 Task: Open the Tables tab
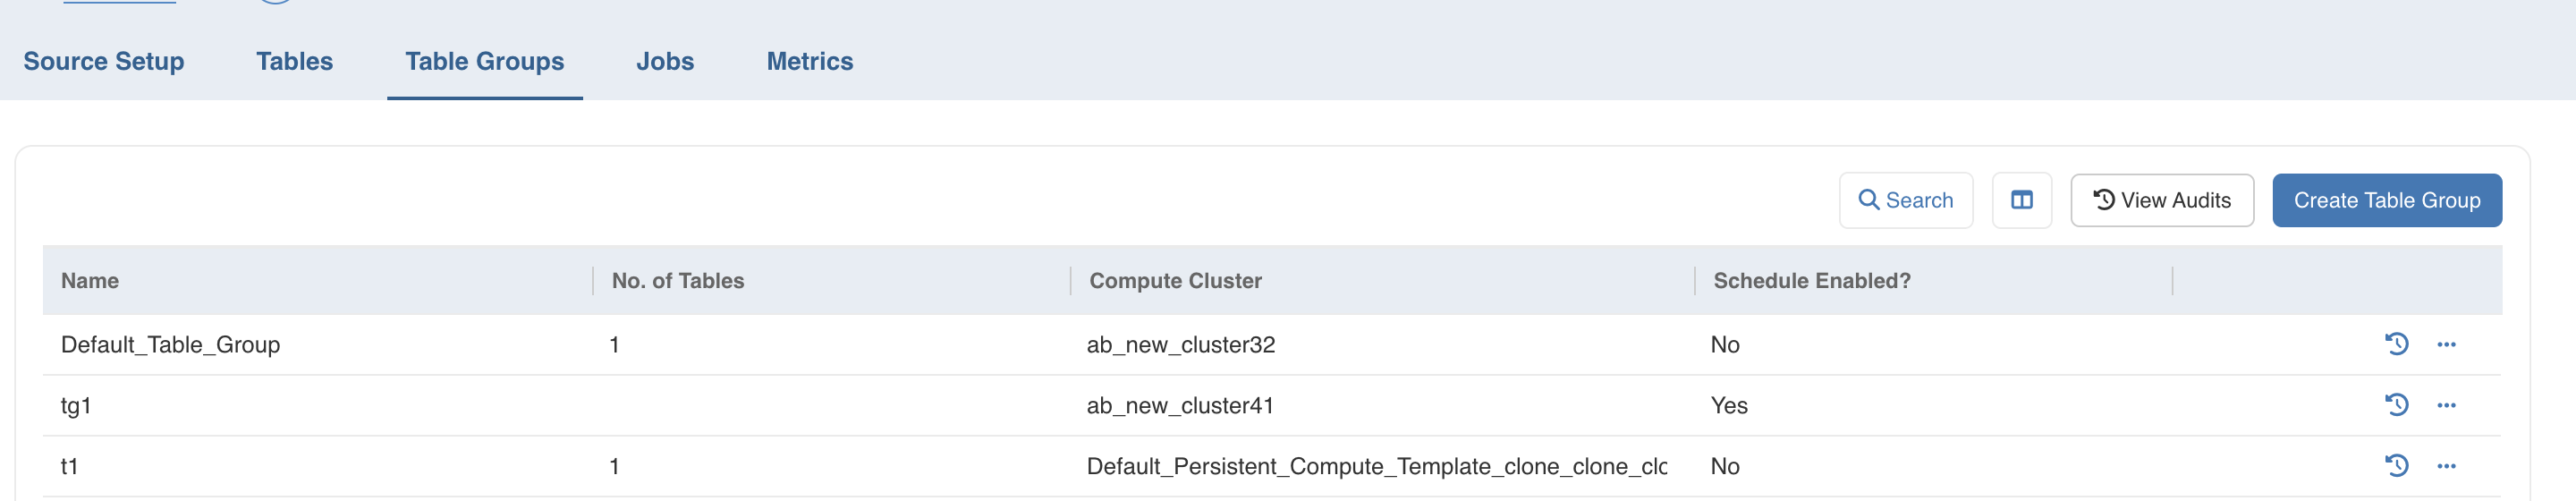coord(294,61)
